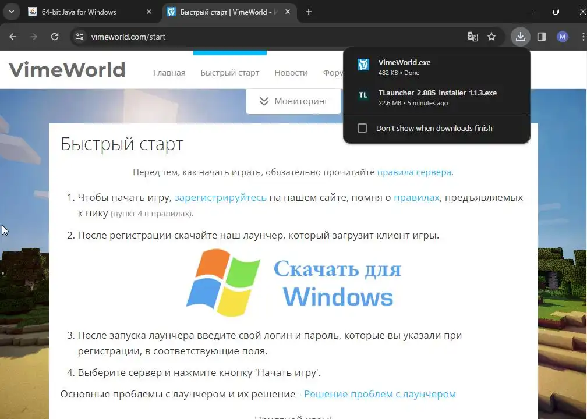Open the VimeWorld.exe downloaded file

pyautogui.click(x=437, y=68)
